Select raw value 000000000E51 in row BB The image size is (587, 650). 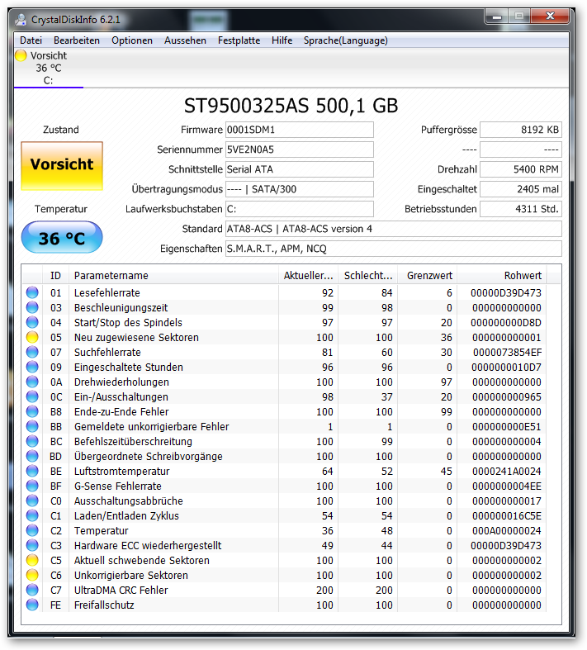coord(507,427)
